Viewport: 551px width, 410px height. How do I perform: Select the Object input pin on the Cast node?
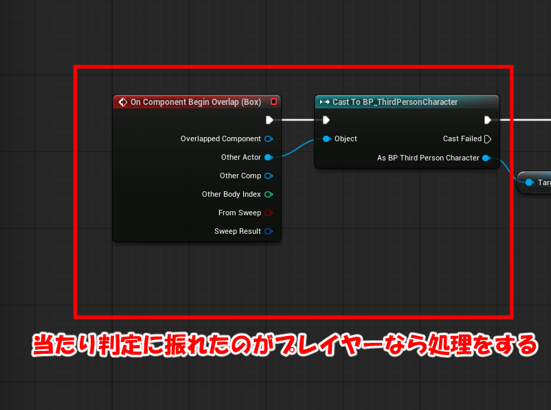(x=326, y=138)
